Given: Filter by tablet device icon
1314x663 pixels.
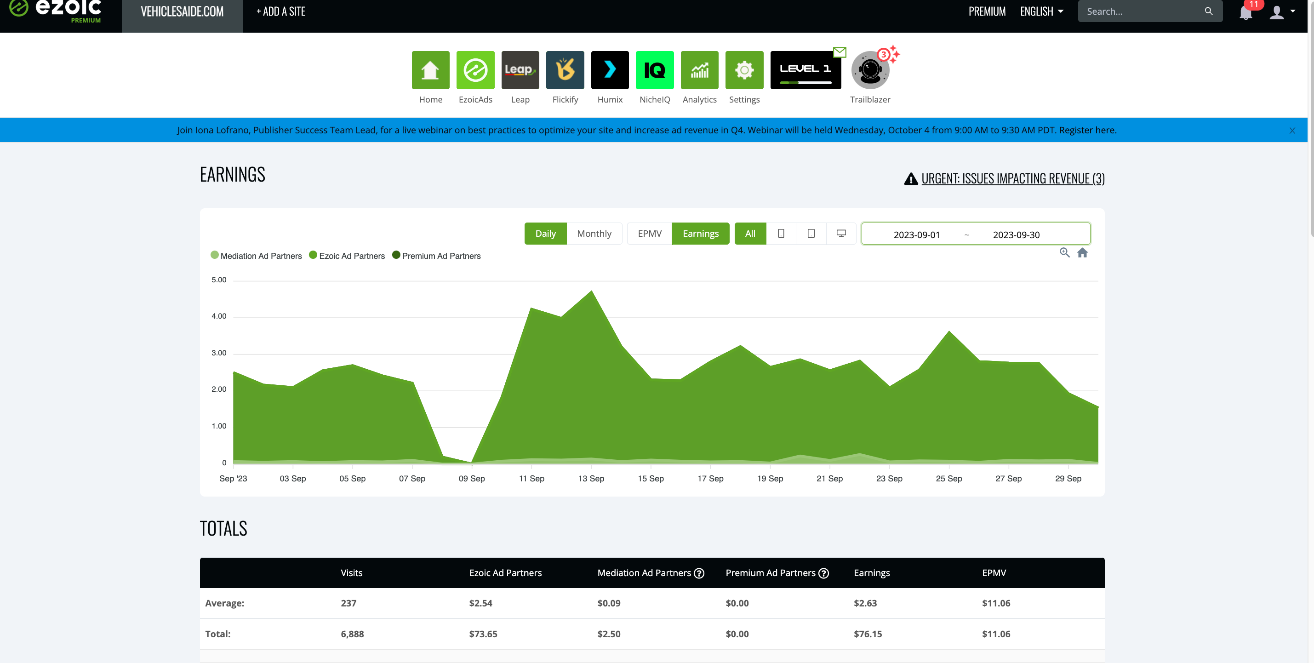Looking at the screenshot, I should [811, 234].
